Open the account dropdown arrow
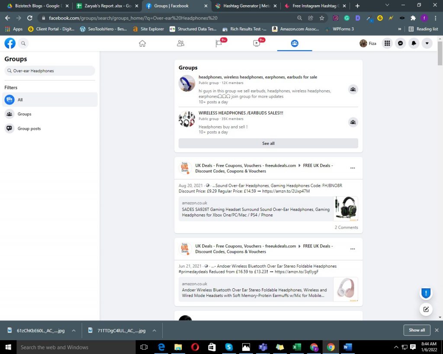Screen dimensions: 443x354 (x=427, y=43)
